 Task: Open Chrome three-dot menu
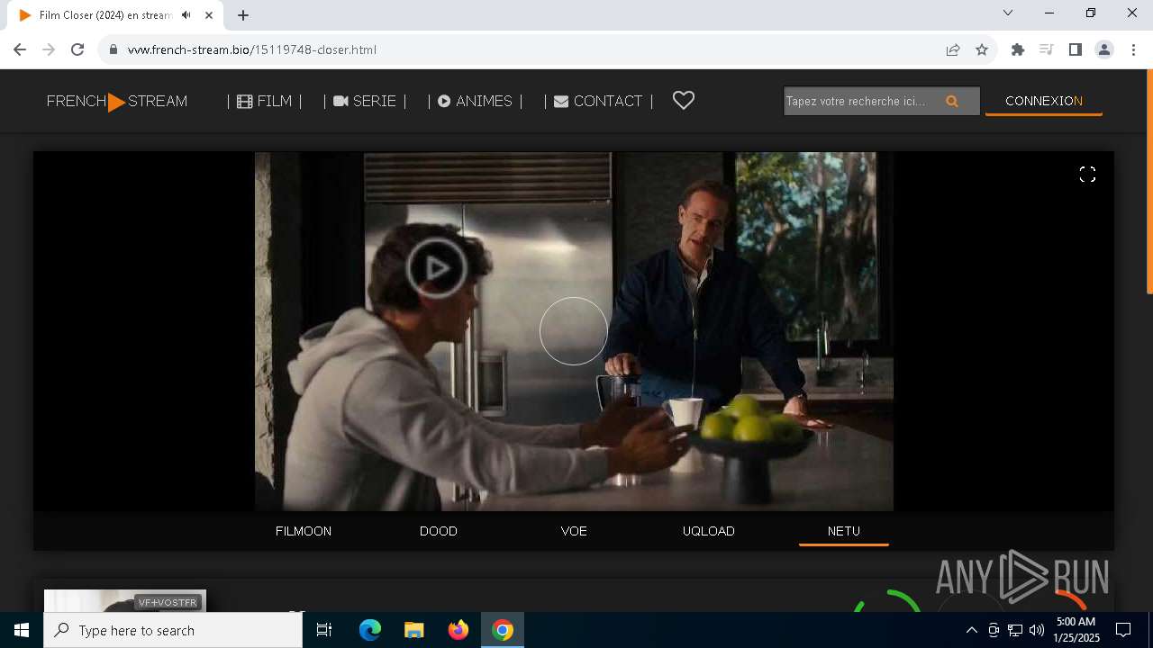(1134, 49)
